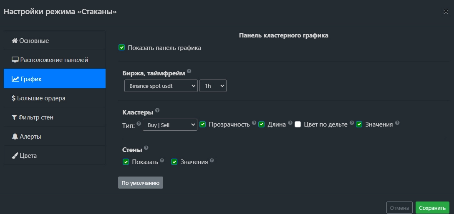
Task: Switch to Основные tab
Action: click(55, 40)
